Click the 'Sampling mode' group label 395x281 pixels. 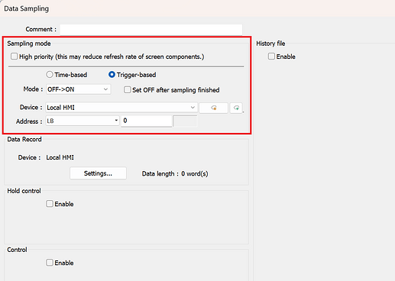pos(29,44)
